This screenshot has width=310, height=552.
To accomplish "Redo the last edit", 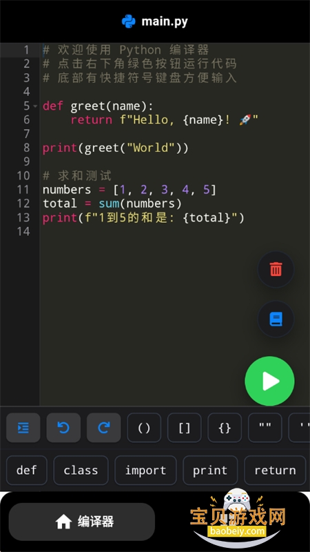I will [x=104, y=428].
